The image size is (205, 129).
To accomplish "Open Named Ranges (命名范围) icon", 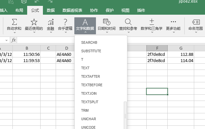I will (196, 22).
